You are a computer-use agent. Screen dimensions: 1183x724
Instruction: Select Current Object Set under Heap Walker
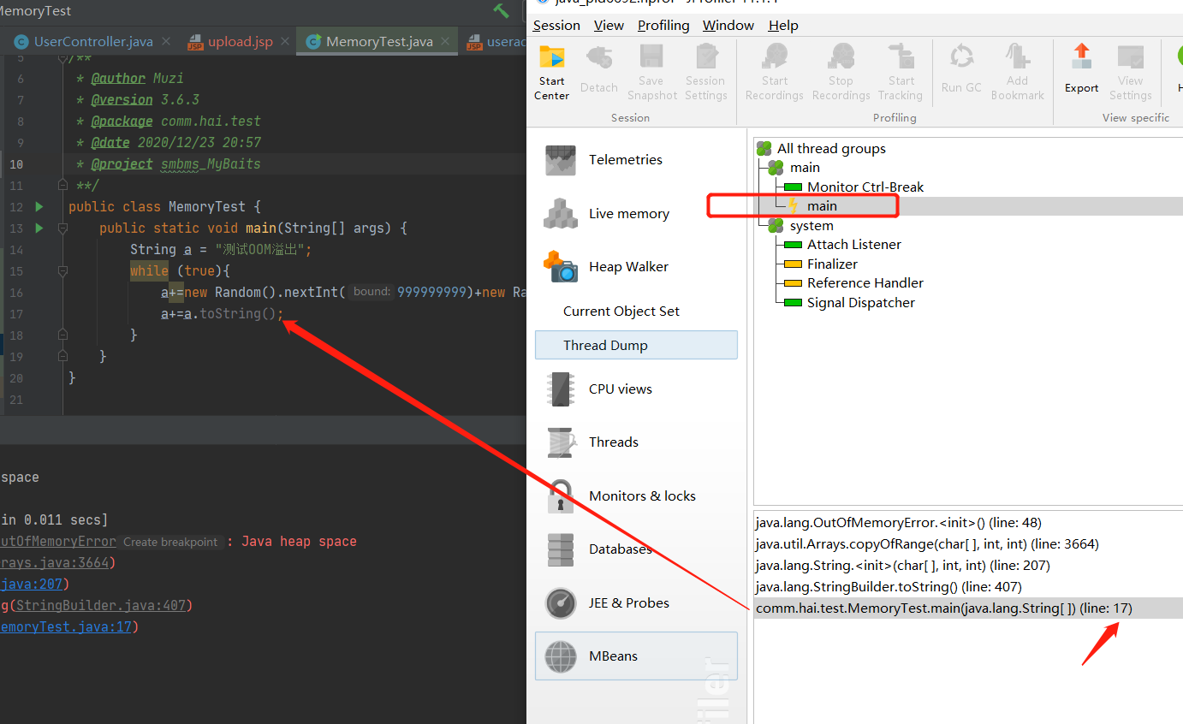(x=621, y=312)
